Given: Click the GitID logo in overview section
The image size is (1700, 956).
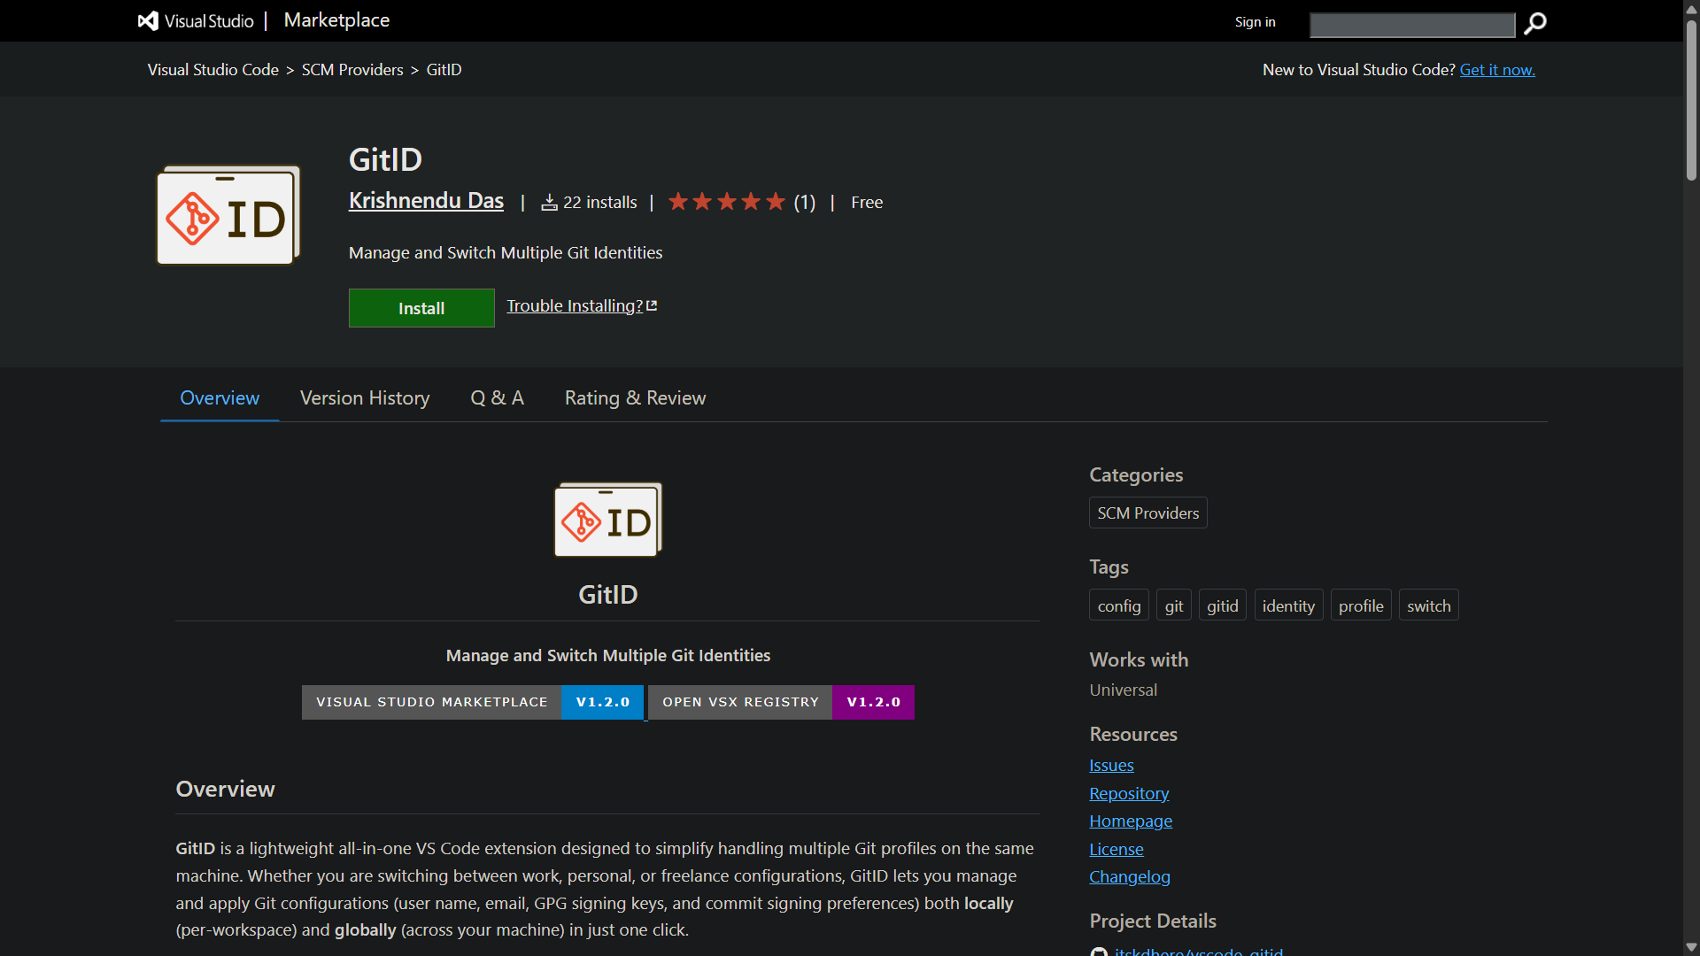Looking at the screenshot, I should [x=608, y=520].
